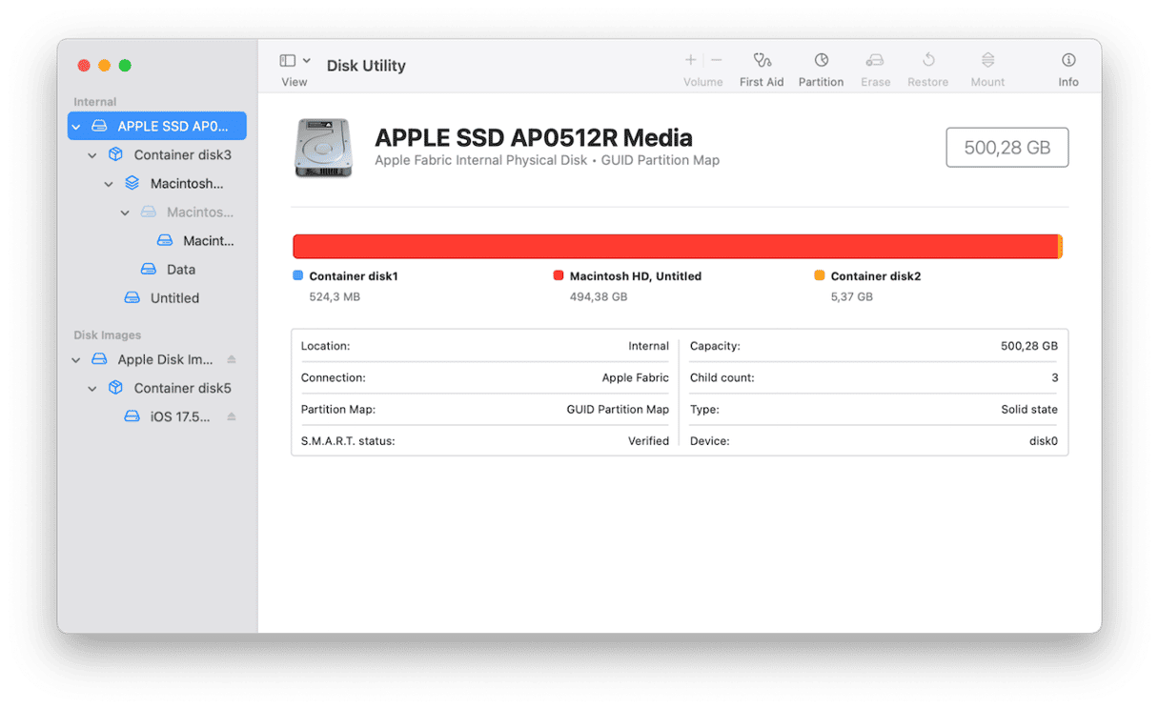
Task: Click the red Macintosh HD usage bar
Action: pyautogui.click(x=675, y=247)
